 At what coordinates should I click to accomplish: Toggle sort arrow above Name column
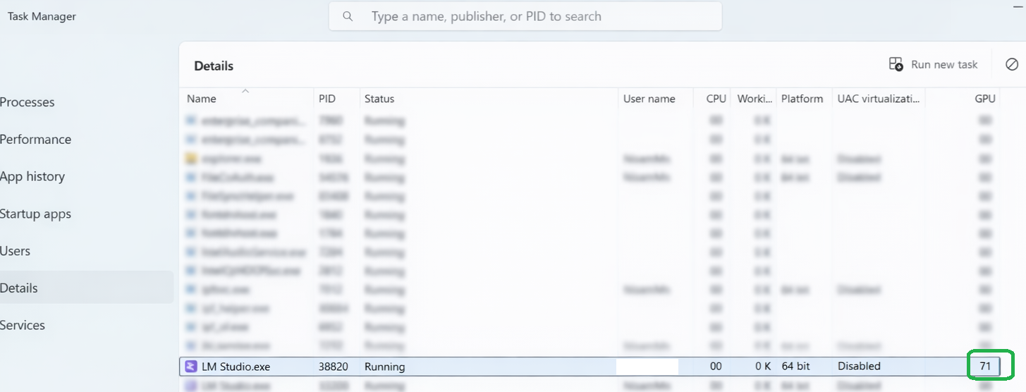click(x=245, y=90)
